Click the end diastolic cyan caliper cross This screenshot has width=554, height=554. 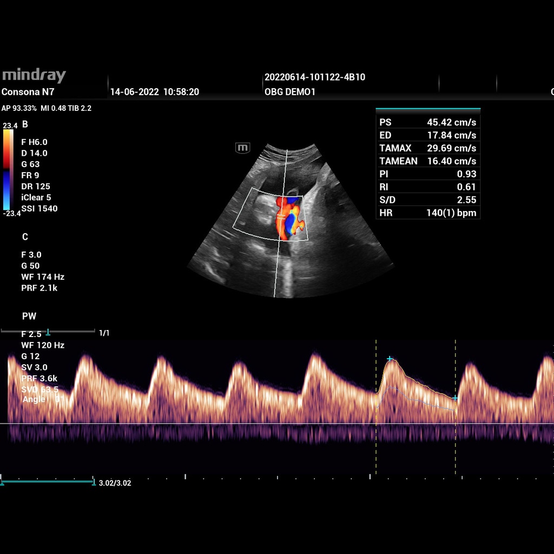coord(455,398)
